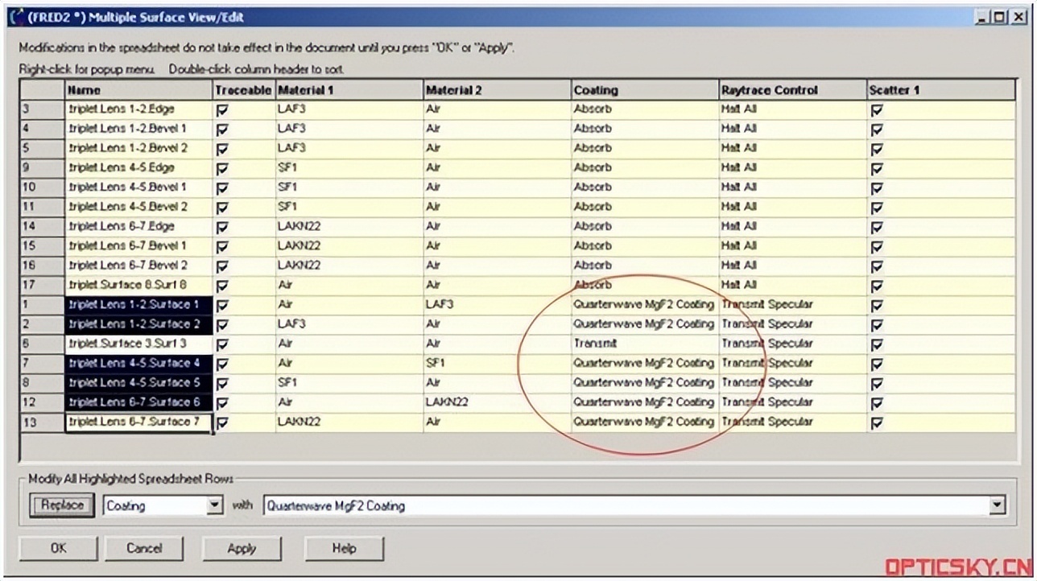Click the name cell for triplet Lens 6-7.Surface 7
Screen dimensions: 1037x581
137,422
